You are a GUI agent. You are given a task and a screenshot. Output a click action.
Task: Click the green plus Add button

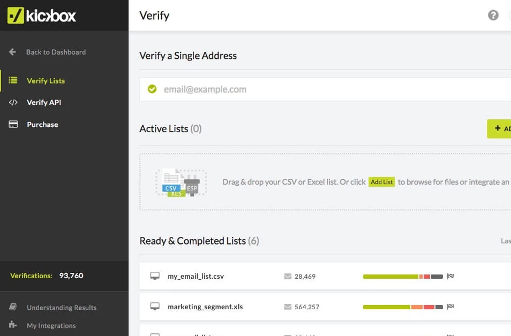pos(499,128)
